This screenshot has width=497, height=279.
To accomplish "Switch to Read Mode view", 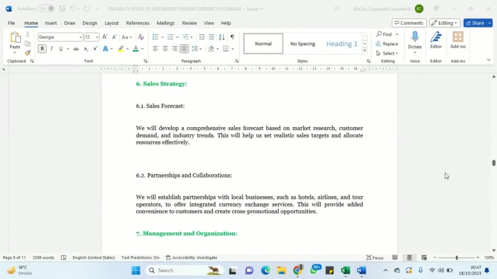I will [395, 258].
